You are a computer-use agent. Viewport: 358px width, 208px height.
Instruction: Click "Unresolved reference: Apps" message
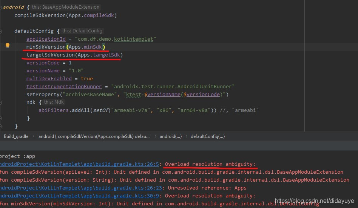(207, 188)
